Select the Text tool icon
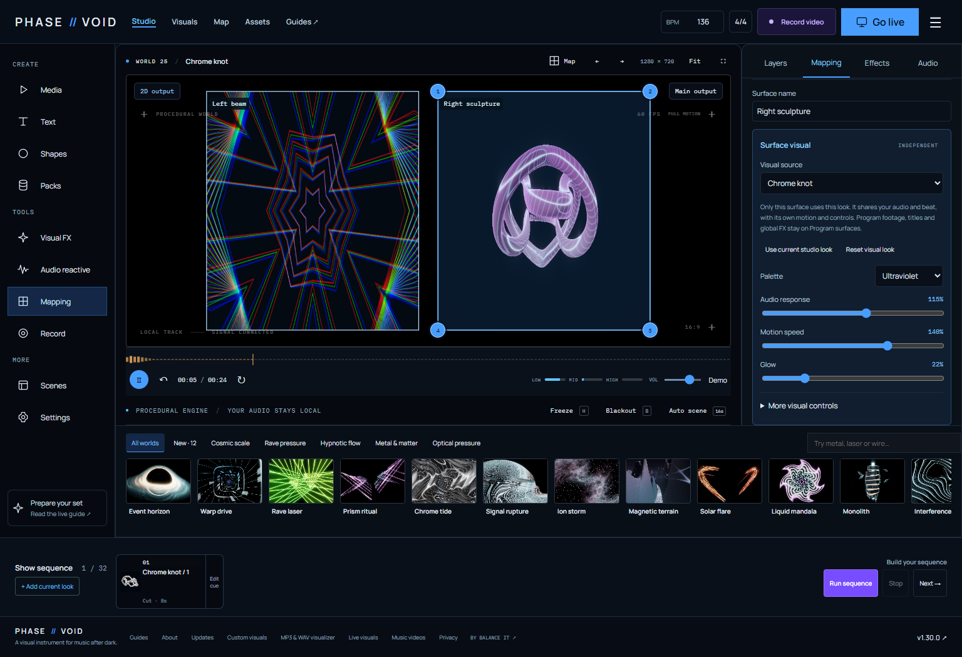 point(23,122)
